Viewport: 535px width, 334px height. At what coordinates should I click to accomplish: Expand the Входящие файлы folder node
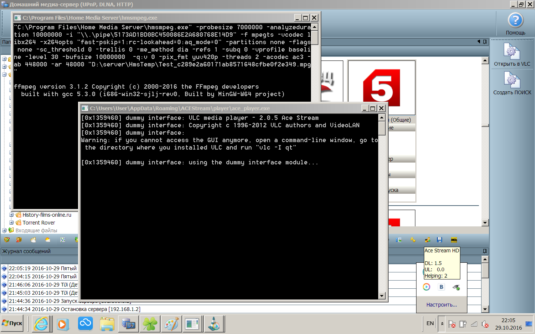4,230
